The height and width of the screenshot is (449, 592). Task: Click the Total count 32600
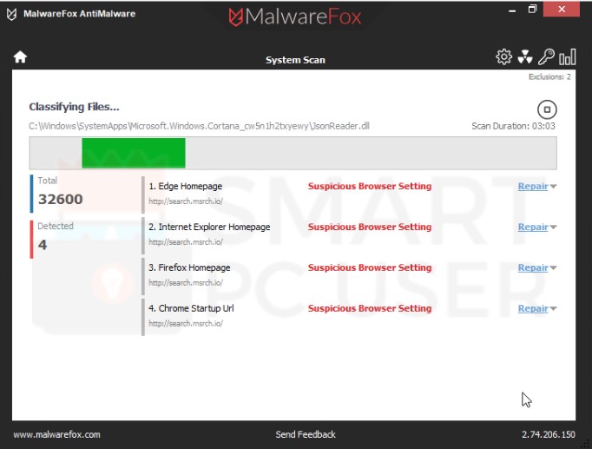(61, 199)
